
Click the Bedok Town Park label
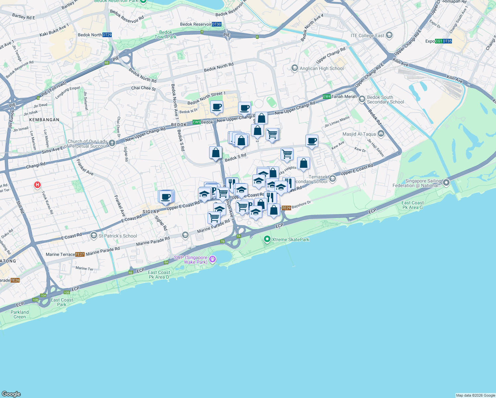[165, 34]
